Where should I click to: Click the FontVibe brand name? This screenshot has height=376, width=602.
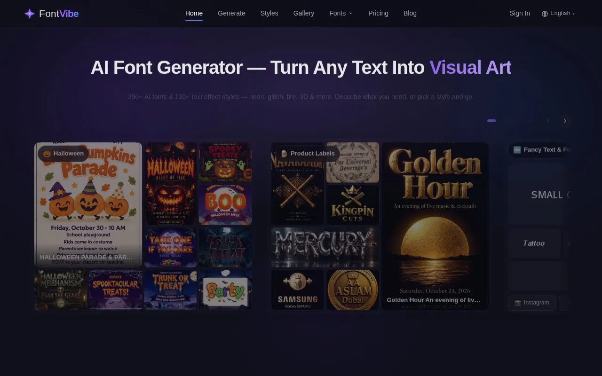pyautogui.click(x=59, y=14)
